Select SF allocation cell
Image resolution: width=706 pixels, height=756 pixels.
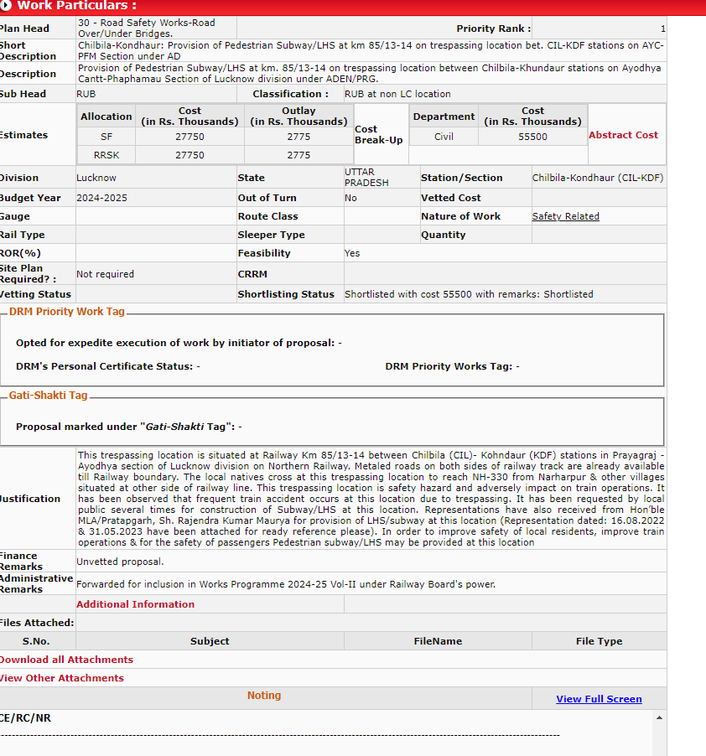pos(106,137)
